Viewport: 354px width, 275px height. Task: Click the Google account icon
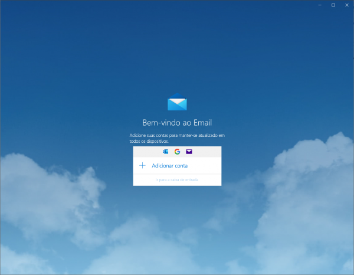click(x=177, y=152)
